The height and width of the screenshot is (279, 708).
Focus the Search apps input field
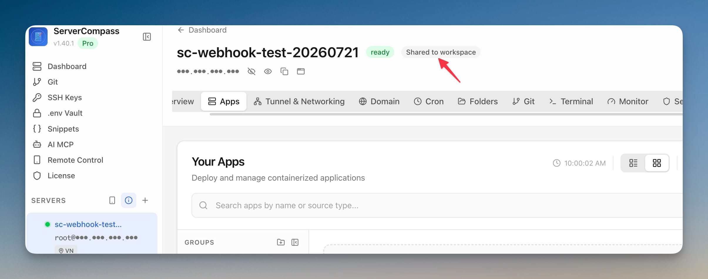[x=437, y=205]
